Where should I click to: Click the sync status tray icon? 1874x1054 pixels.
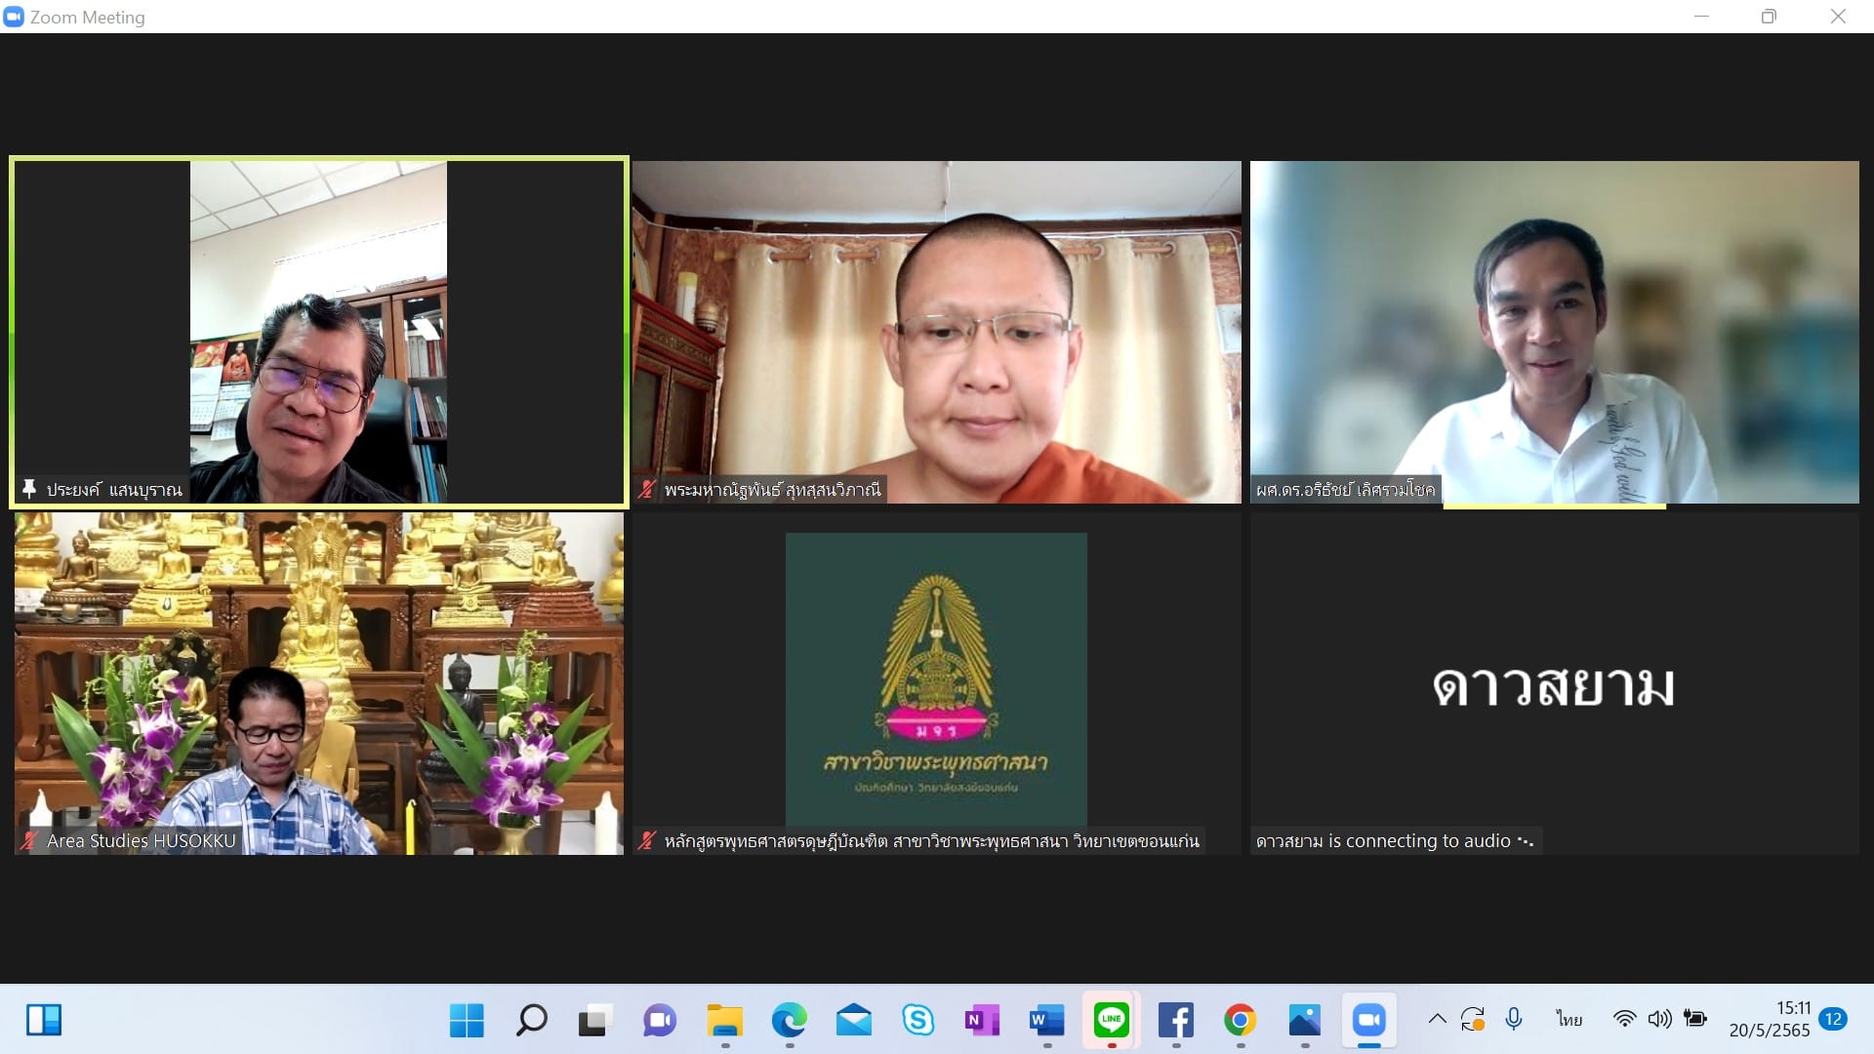pos(1473,1019)
